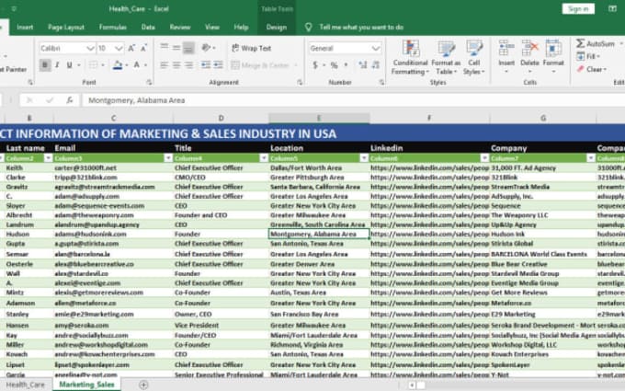625x391 pixels.
Task: Click the Sign in button
Action: point(578,9)
